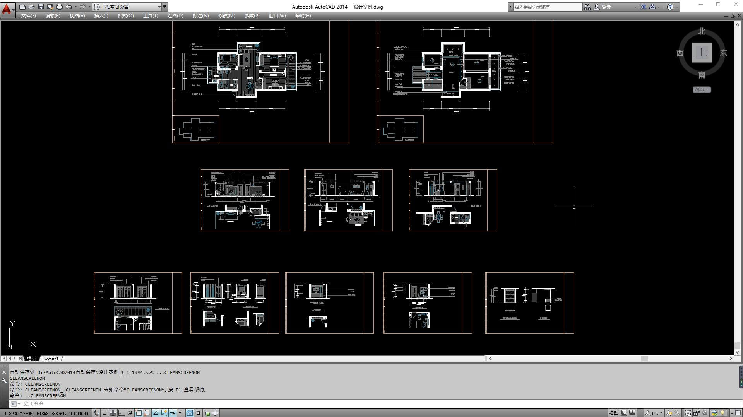Open the 窗口(W) menu
Screen dimensions: 743x417
pos(277,16)
